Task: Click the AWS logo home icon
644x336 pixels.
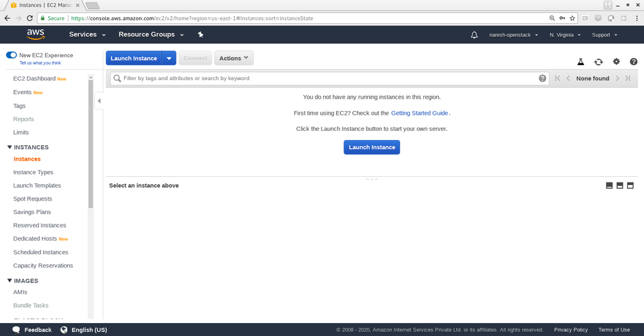Action: (35, 34)
